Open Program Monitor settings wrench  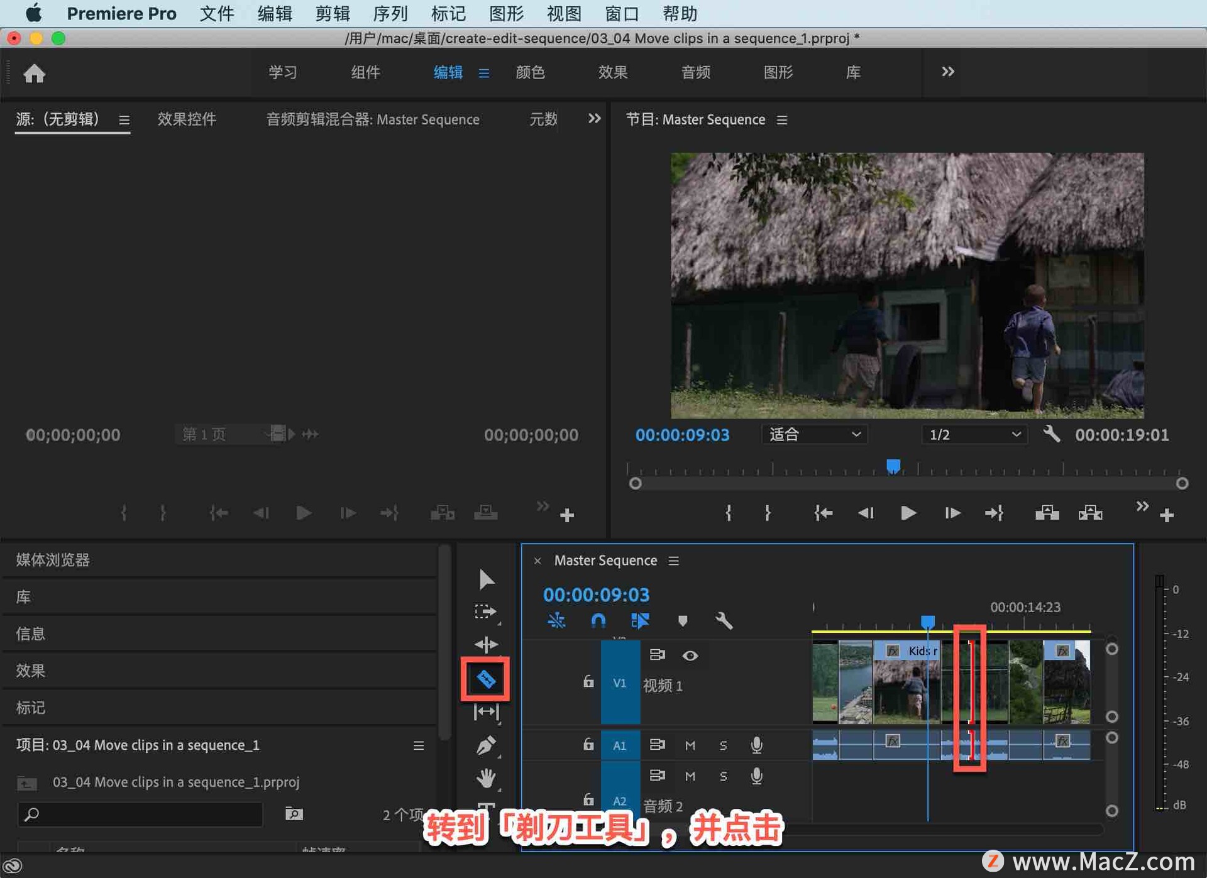(x=1051, y=434)
